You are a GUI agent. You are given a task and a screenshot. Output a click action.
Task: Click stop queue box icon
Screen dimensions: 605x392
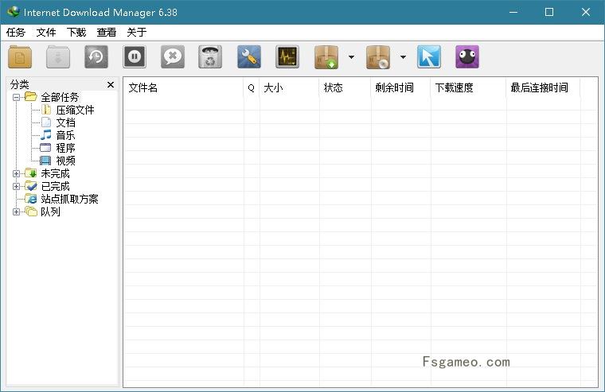(x=378, y=57)
